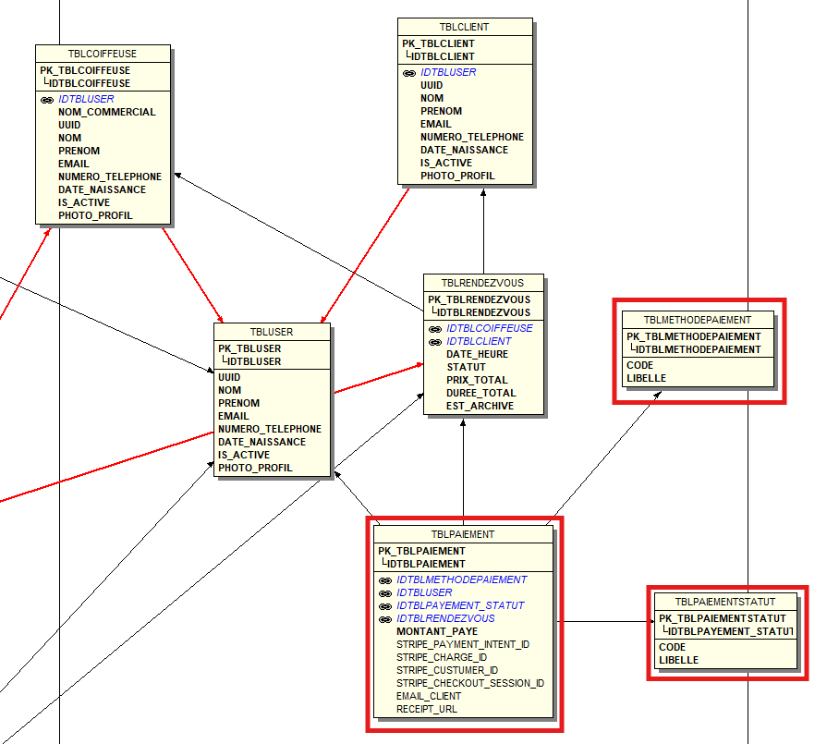The height and width of the screenshot is (744, 839).
Task: Click the EST_ARCHIVE column in TBLRENDEZVOUS
Action: [480, 407]
